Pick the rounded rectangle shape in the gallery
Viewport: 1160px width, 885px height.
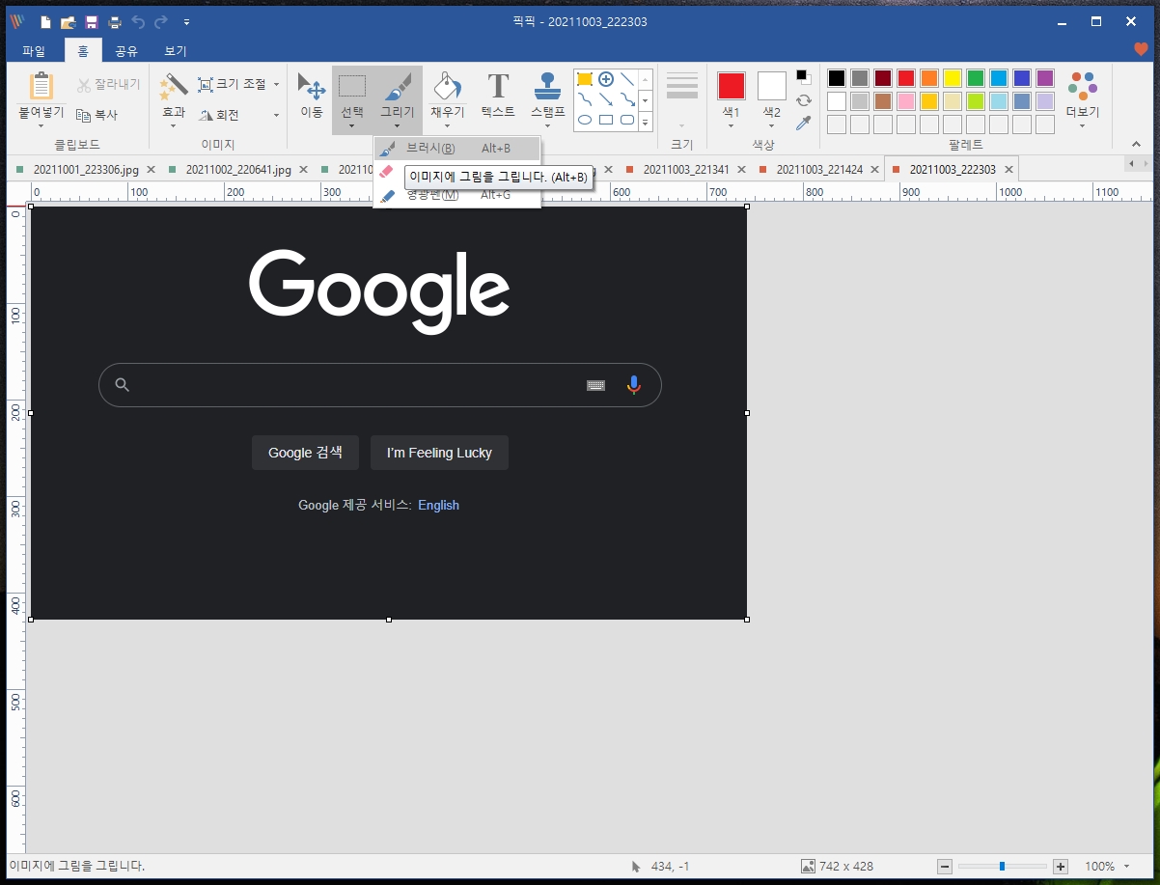click(627, 120)
